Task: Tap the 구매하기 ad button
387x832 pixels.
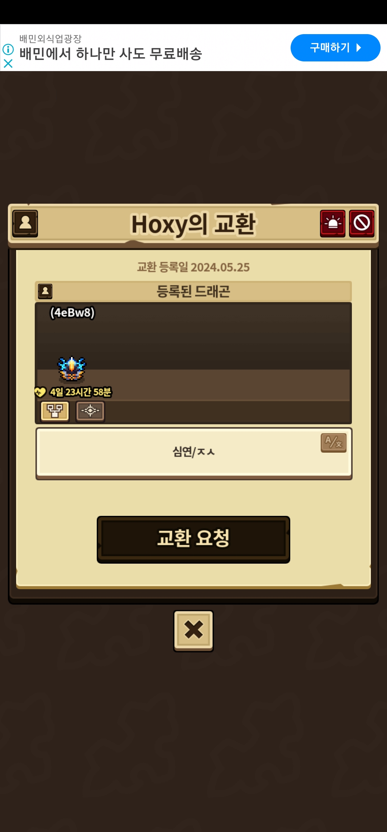Action: (x=335, y=48)
